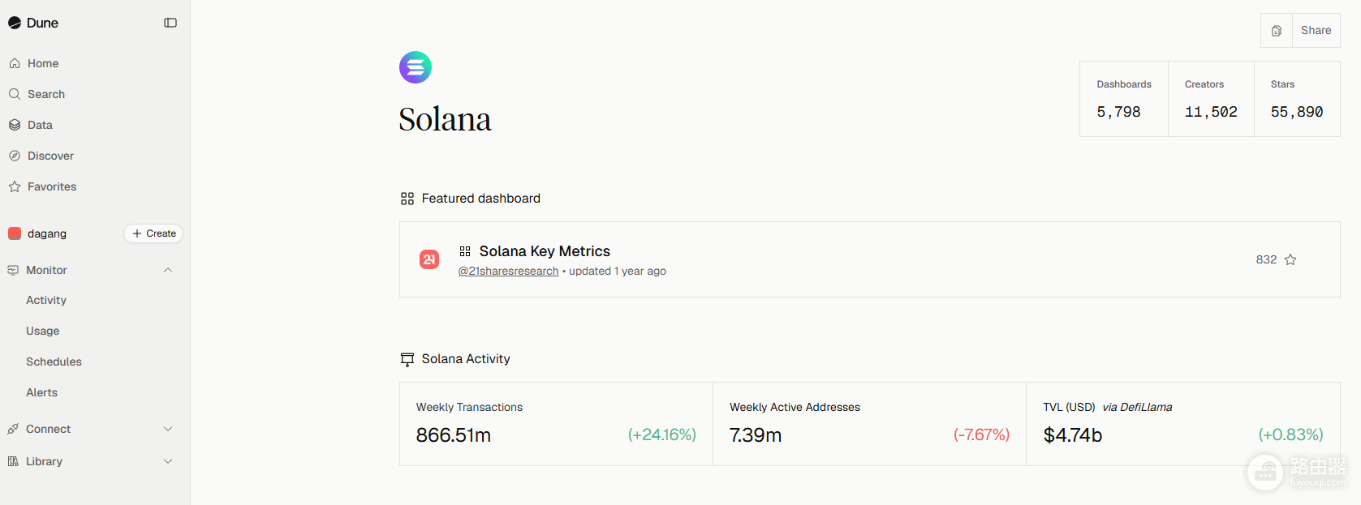
Task: Click the Dune logo icon
Action: 15,23
